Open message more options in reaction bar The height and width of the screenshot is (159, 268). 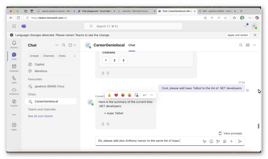152,95
